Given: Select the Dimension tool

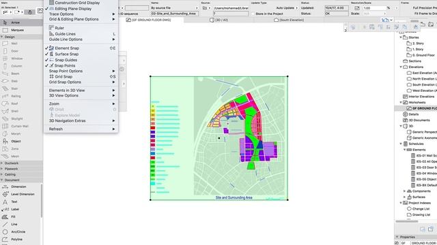Looking at the screenshot, I should (20, 186).
